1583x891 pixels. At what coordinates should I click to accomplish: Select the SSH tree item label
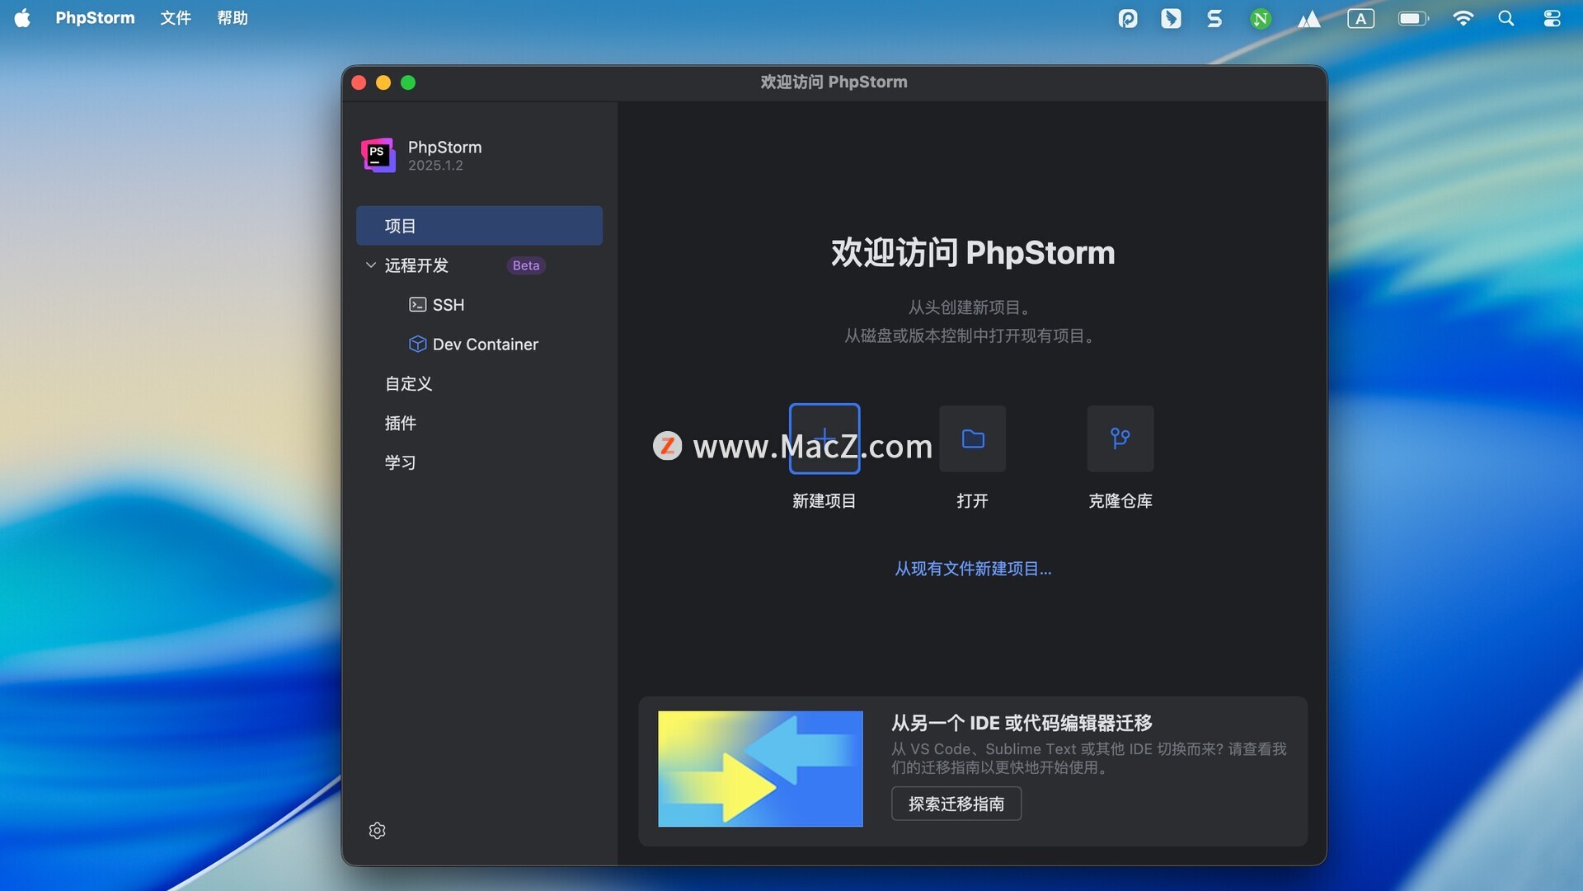(449, 305)
